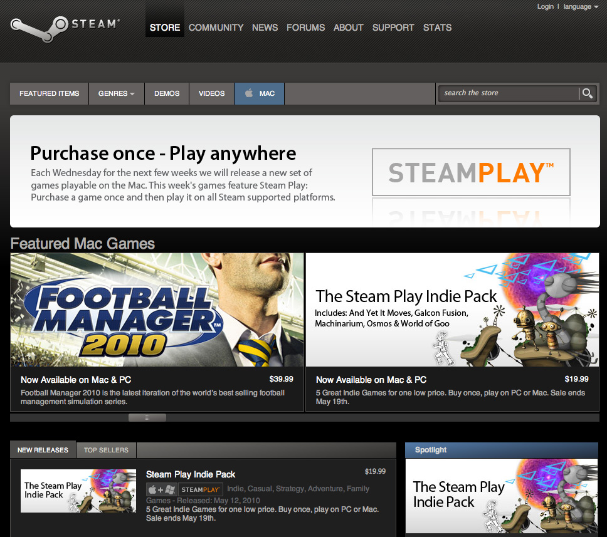Click the featured games carousel scrollbar handle
Screen dimensions: 607x537
tap(147, 417)
